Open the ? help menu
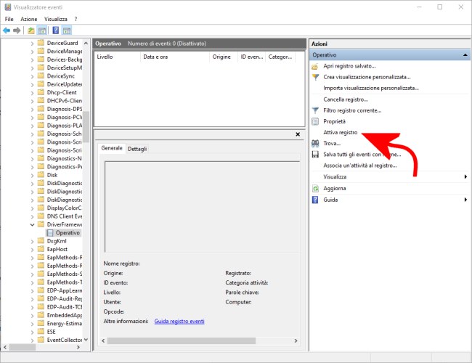 pyautogui.click(x=76, y=19)
